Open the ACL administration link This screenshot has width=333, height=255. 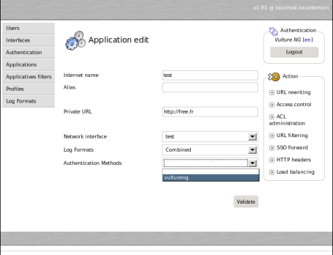[x=287, y=120]
